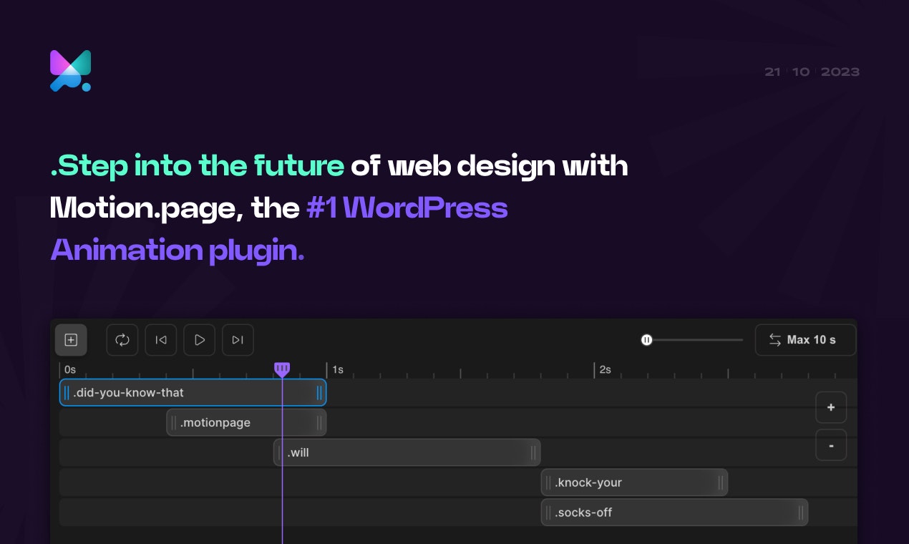Click the playback speed slider handle
The height and width of the screenshot is (544, 909).
coord(647,340)
